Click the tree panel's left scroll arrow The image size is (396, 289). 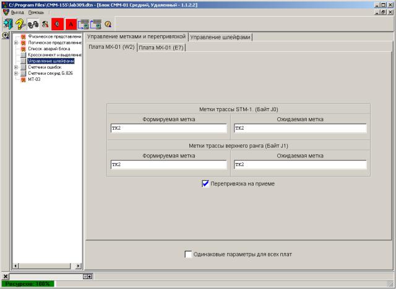pos(15,266)
